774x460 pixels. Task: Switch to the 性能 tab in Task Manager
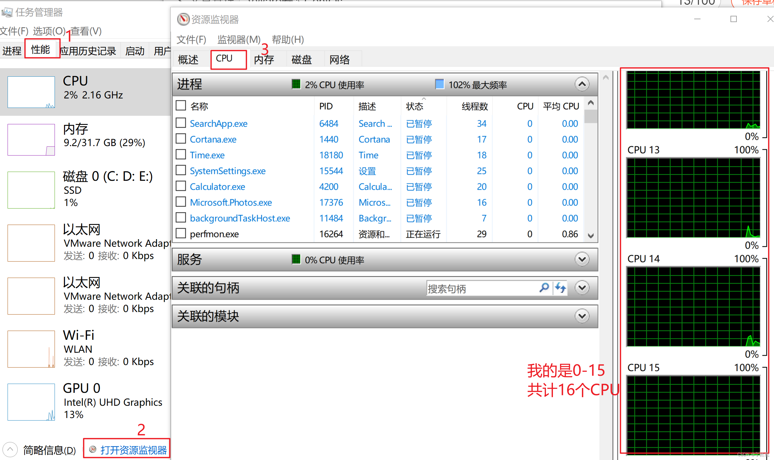(x=41, y=50)
